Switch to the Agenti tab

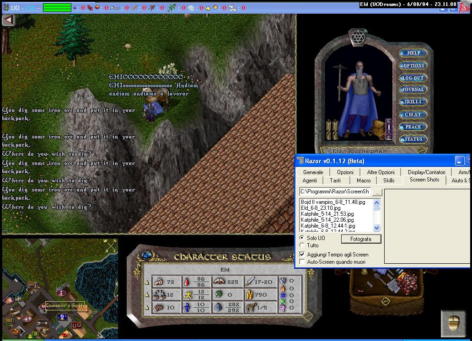point(310,180)
